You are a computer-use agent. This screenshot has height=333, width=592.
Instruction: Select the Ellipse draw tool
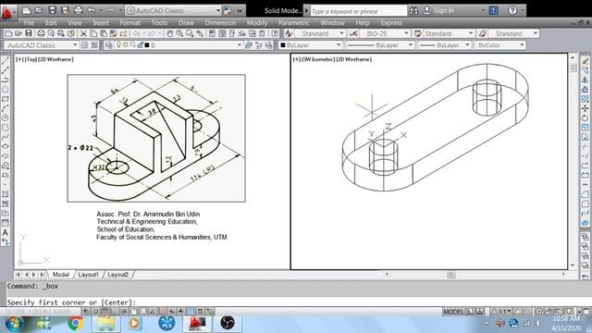click(x=6, y=146)
